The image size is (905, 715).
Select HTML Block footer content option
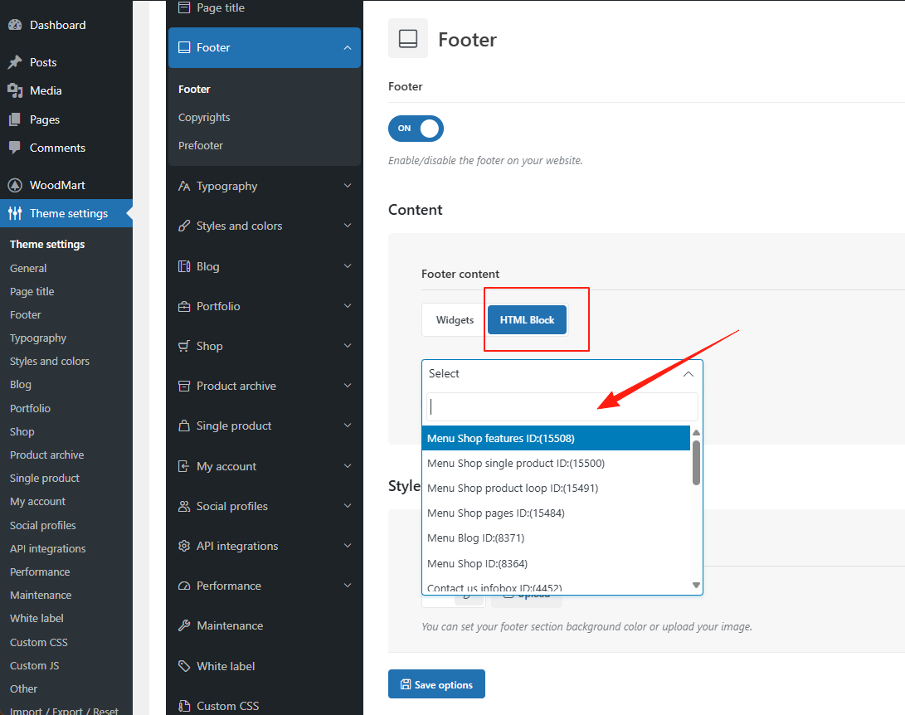527,320
